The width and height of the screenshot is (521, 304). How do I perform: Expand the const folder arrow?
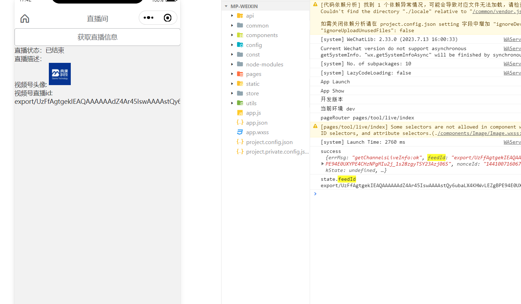(x=232, y=54)
